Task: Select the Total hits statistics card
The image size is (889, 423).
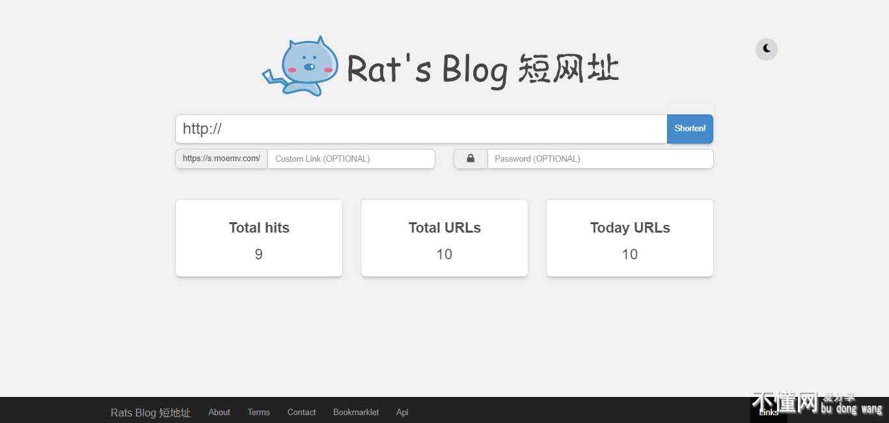Action: pyautogui.click(x=259, y=238)
